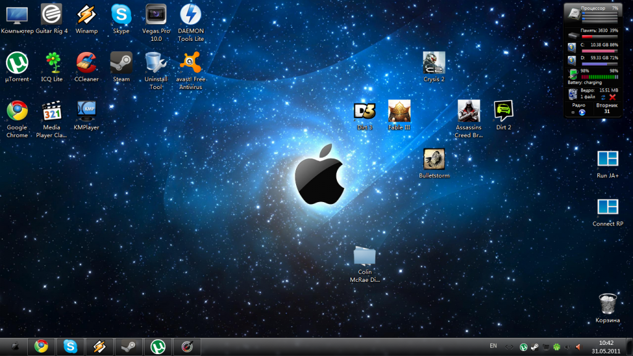Viewport: 633px width, 356px height.
Task: Click the red speaker tray icon
Action: point(579,347)
